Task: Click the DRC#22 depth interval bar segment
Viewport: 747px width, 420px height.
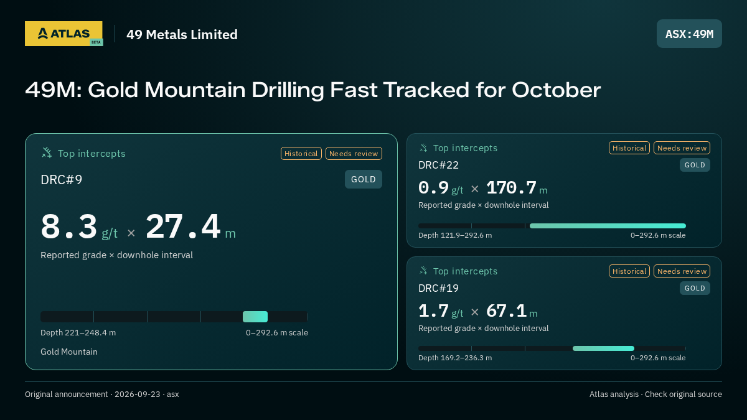Action: 608,226
